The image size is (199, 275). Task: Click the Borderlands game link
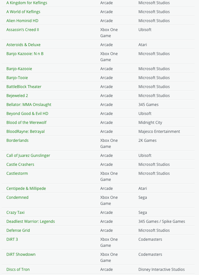click(x=17, y=141)
